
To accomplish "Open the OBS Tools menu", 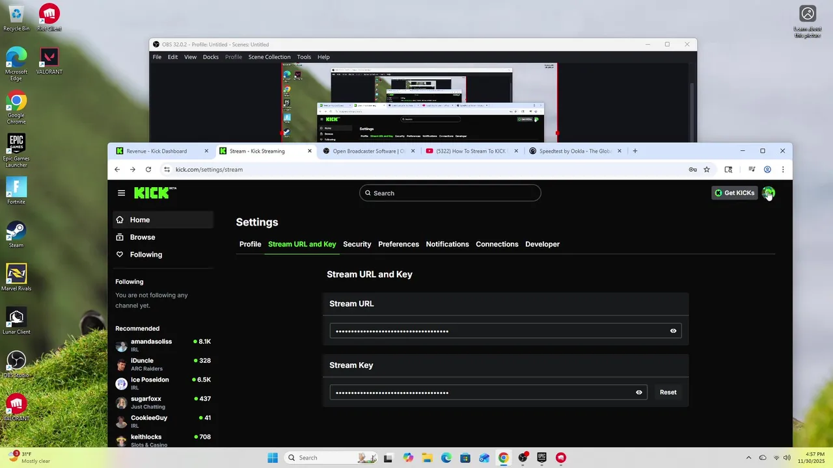I will [304, 57].
